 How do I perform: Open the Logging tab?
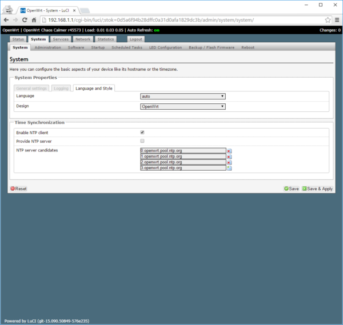pos(61,88)
